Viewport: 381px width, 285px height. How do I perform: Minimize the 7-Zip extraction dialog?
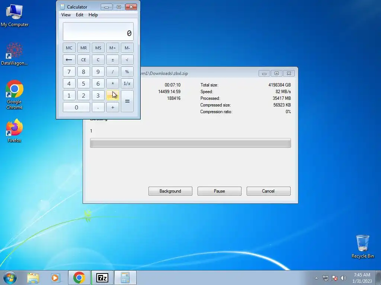(x=264, y=73)
